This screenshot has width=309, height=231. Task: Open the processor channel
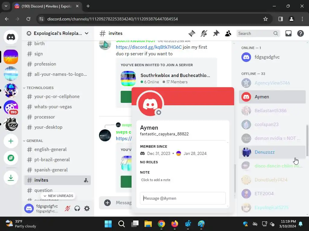pos(57,117)
